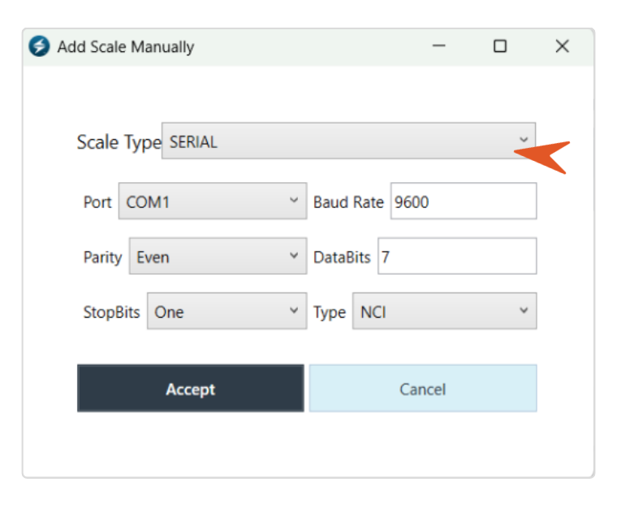Click the Port label text

pyautogui.click(x=97, y=202)
